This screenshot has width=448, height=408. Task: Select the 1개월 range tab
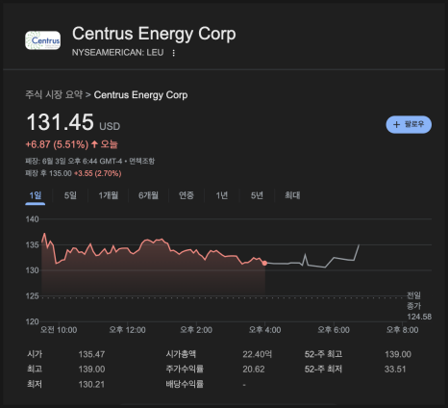(x=109, y=195)
